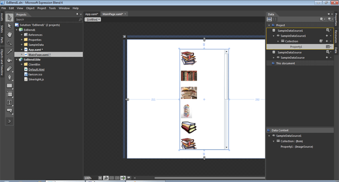Toggle snapping to gridlines
The width and height of the screenshot is (339, 182).
[x=117, y=178]
